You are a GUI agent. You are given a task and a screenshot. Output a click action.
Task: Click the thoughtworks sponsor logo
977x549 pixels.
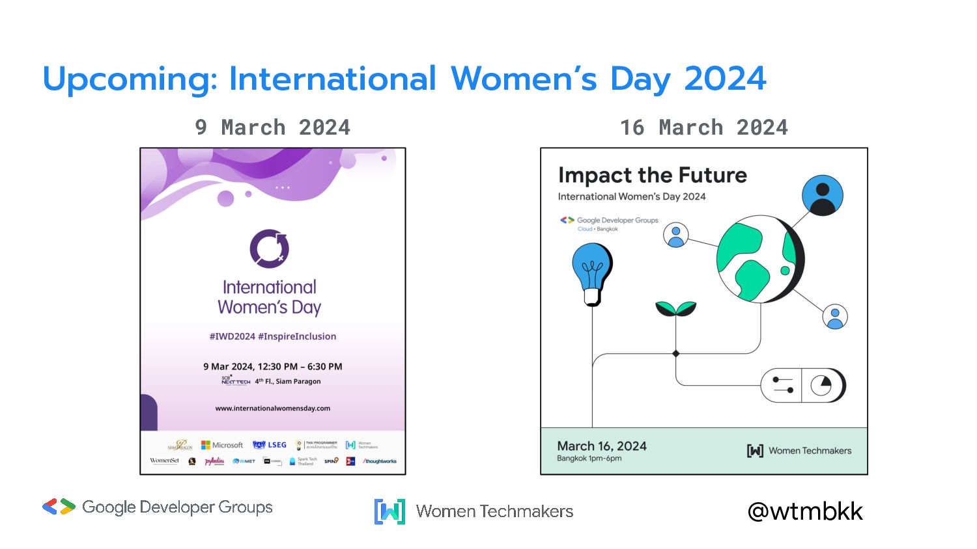pyautogui.click(x=379, y=461)
